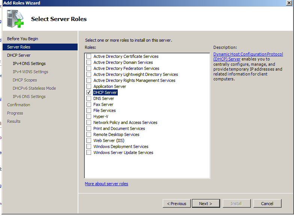Tick the Application Server checkbox
The height and width of the screenshot is (216, 294).
click(x=88, y=86)
